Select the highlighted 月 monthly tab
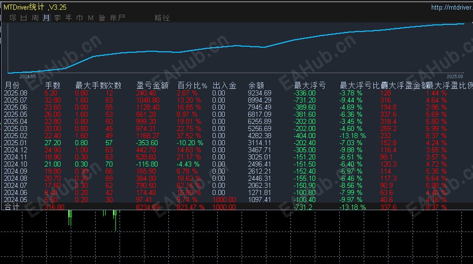The width and height of the screenshot is (473, 264). [46, 18]
